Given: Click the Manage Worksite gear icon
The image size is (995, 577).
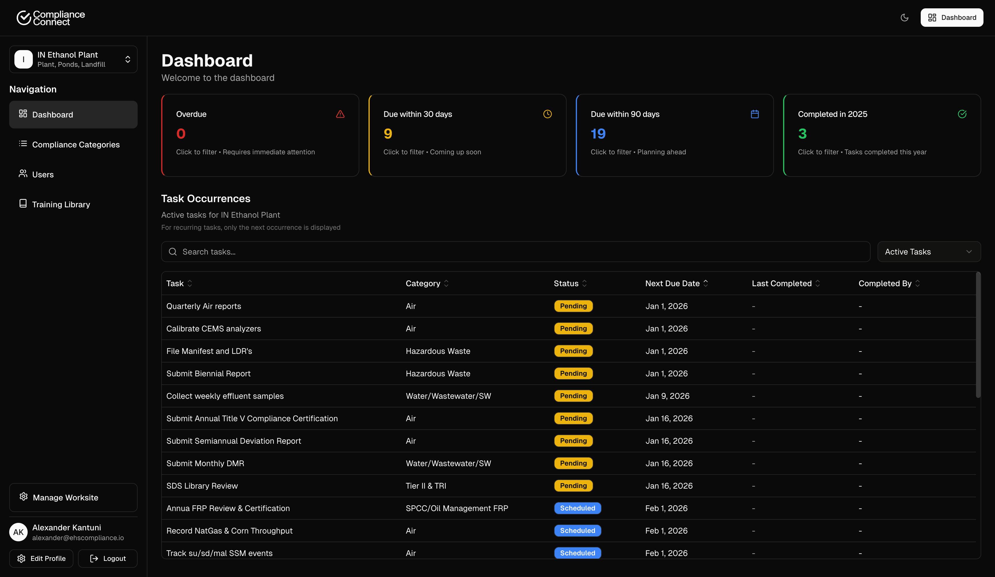Looking at the screenshot, I should click(24, 497).
